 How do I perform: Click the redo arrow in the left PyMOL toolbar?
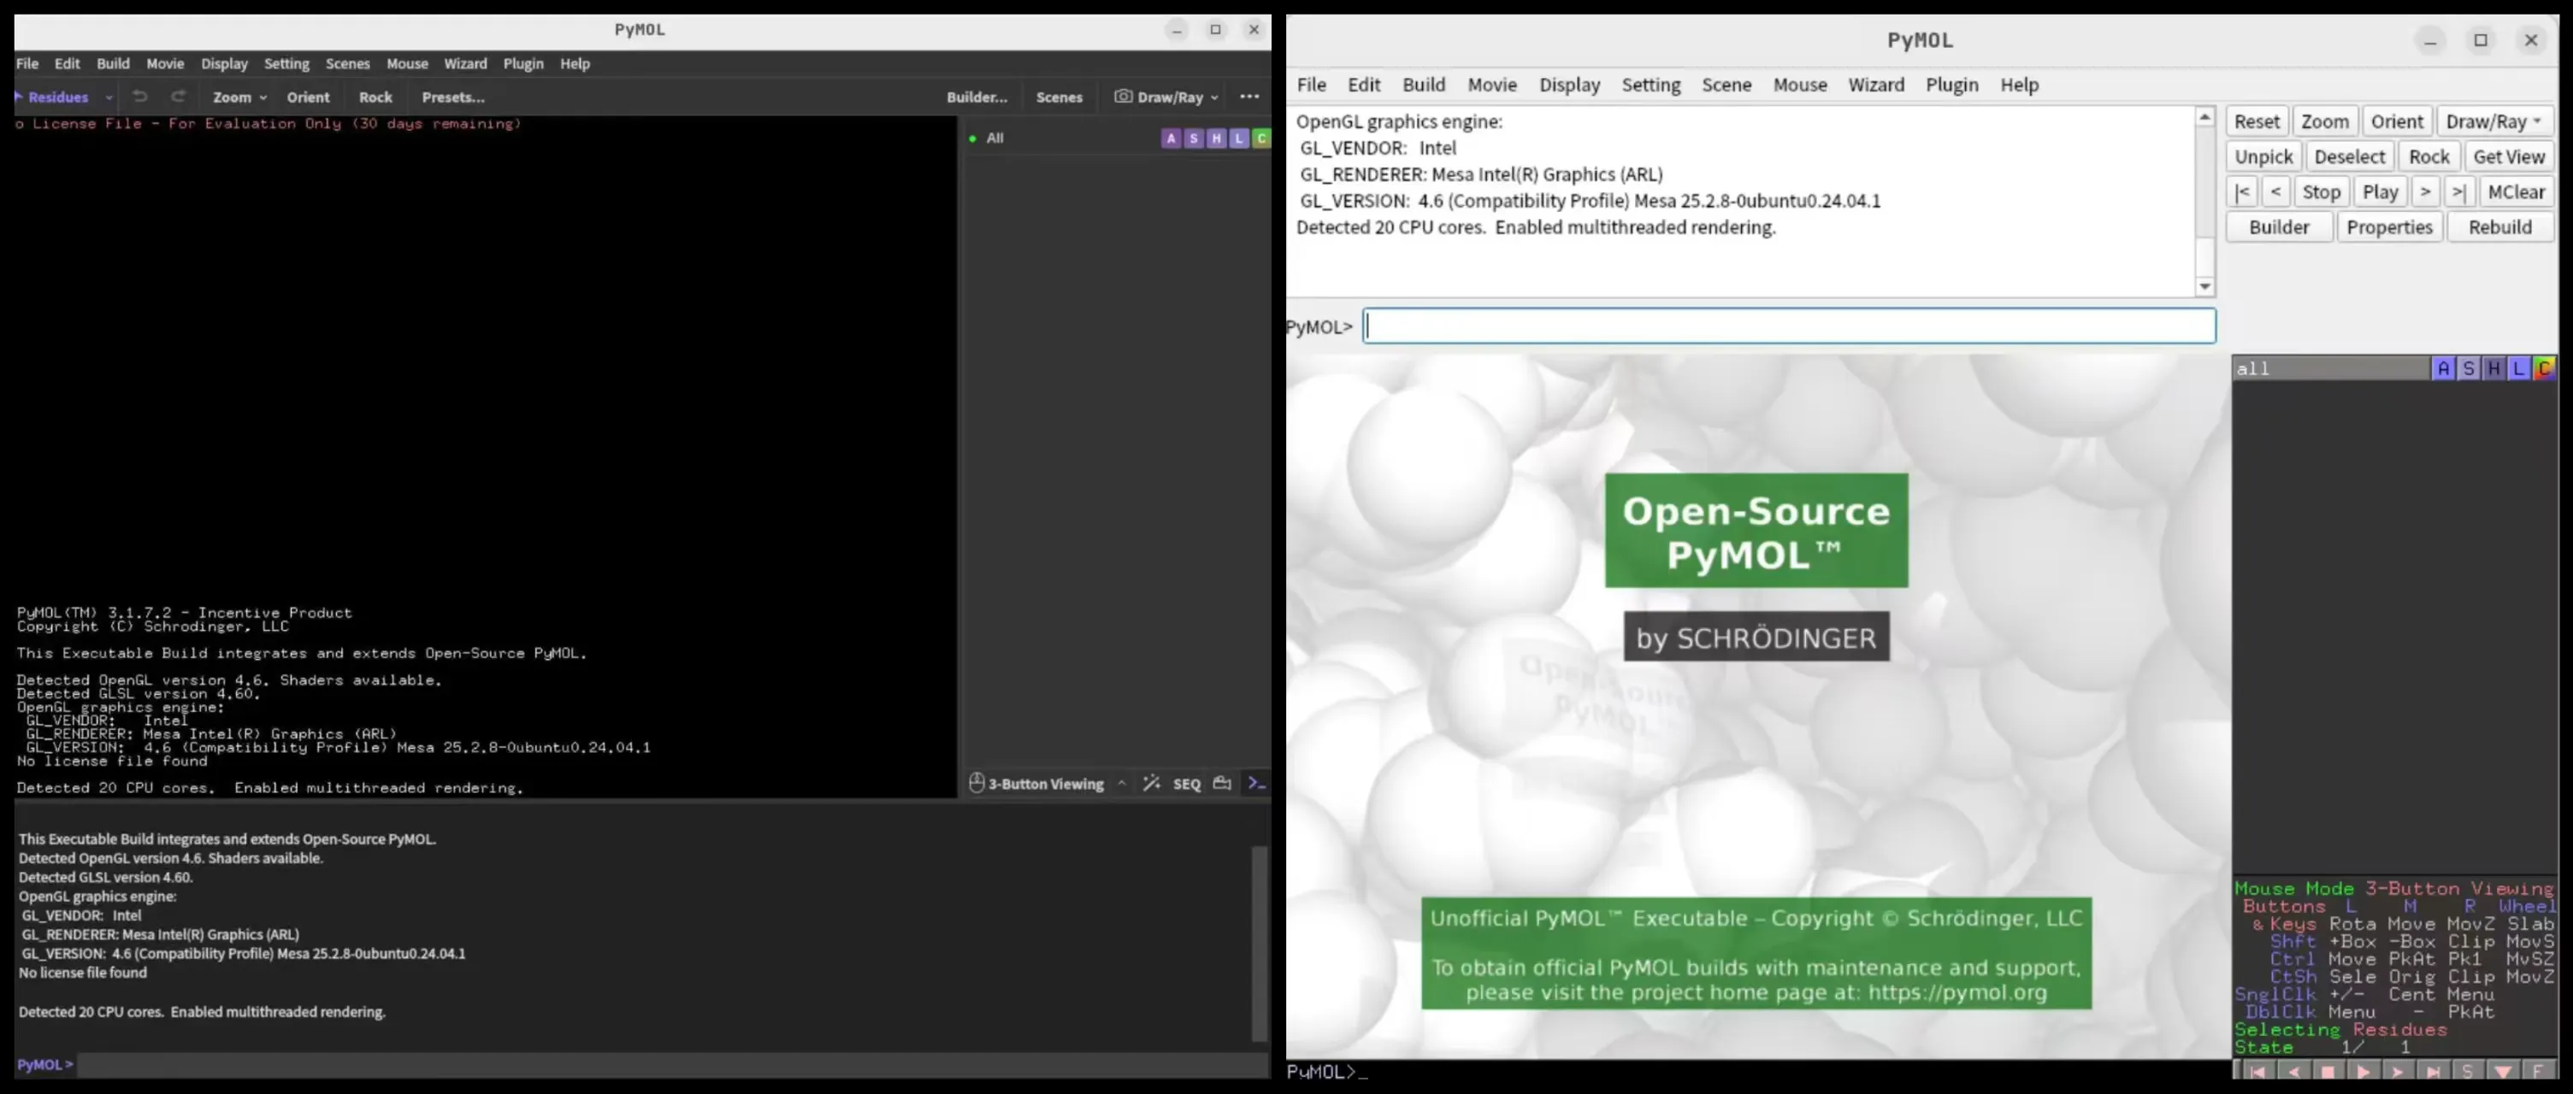point(178,97)
